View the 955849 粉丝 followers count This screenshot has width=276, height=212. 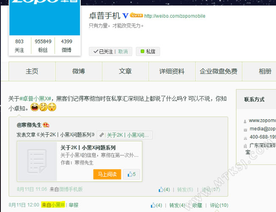[x=43, y=46]
